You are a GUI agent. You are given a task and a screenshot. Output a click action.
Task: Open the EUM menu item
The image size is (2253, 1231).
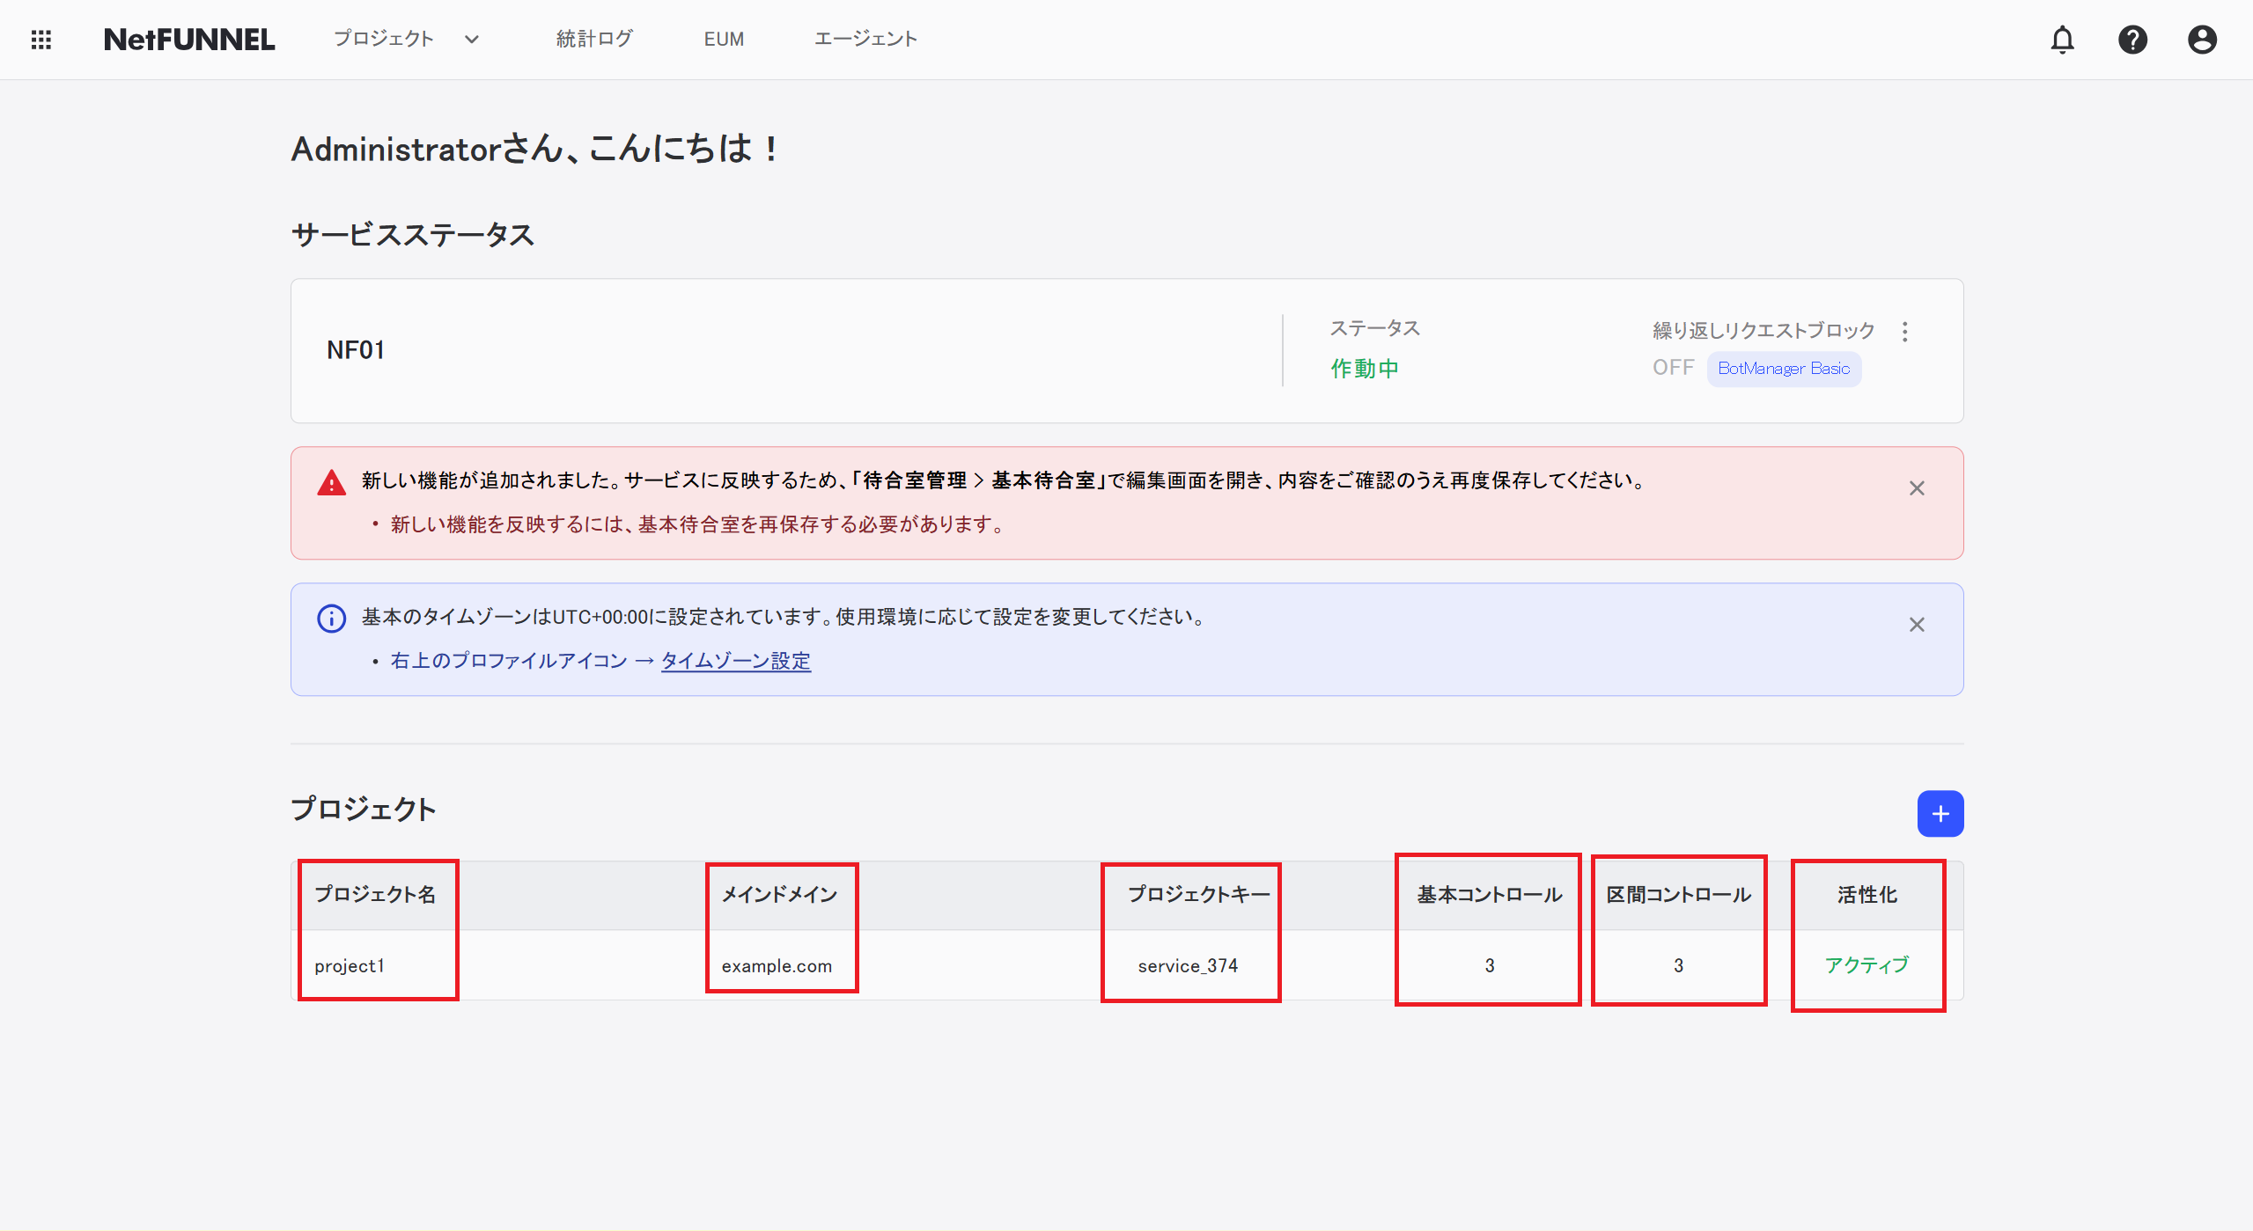[x=724, y=40]
